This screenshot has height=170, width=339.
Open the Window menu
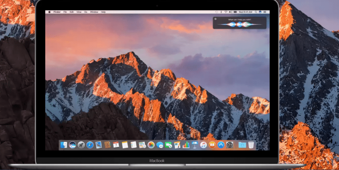pos(94,12)
